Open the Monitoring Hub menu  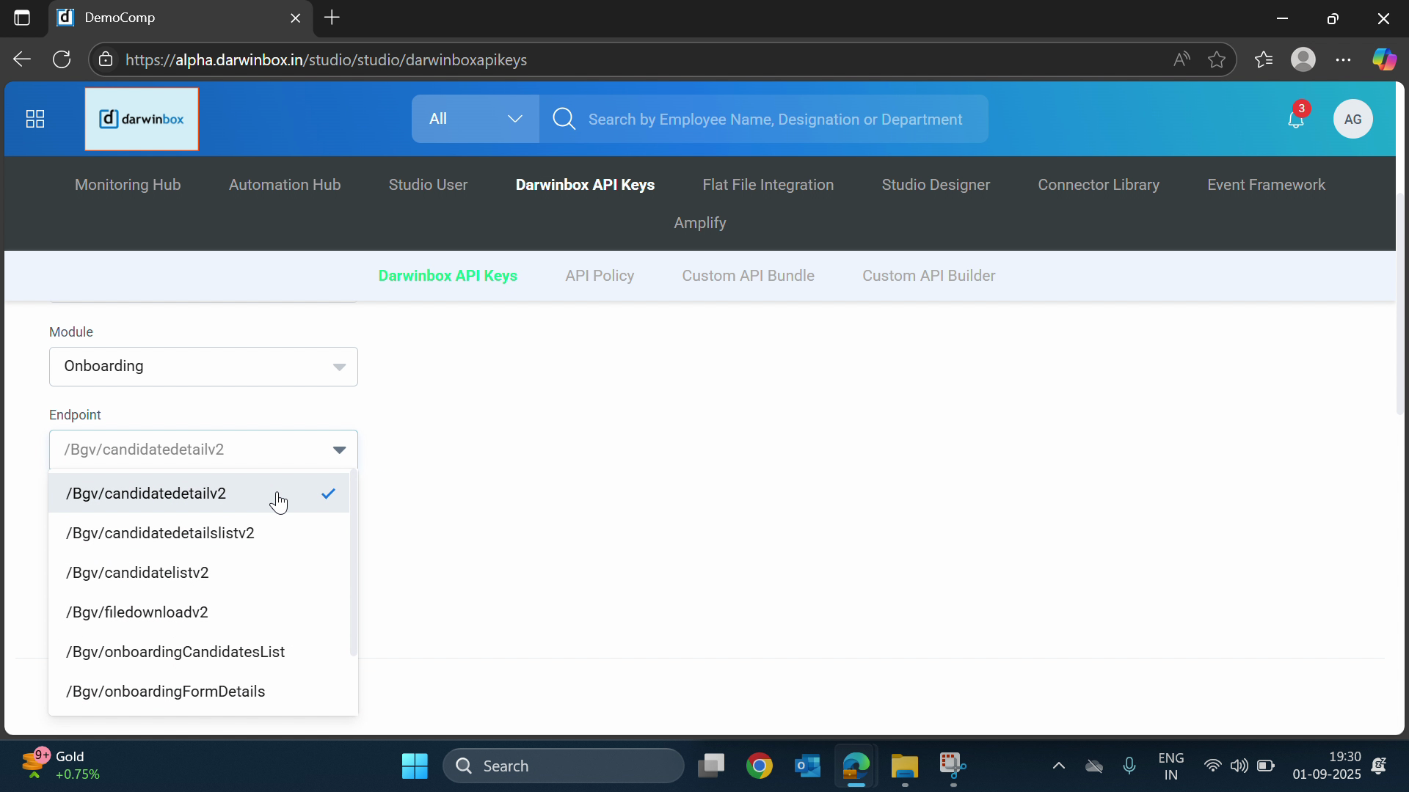(128, 185)
